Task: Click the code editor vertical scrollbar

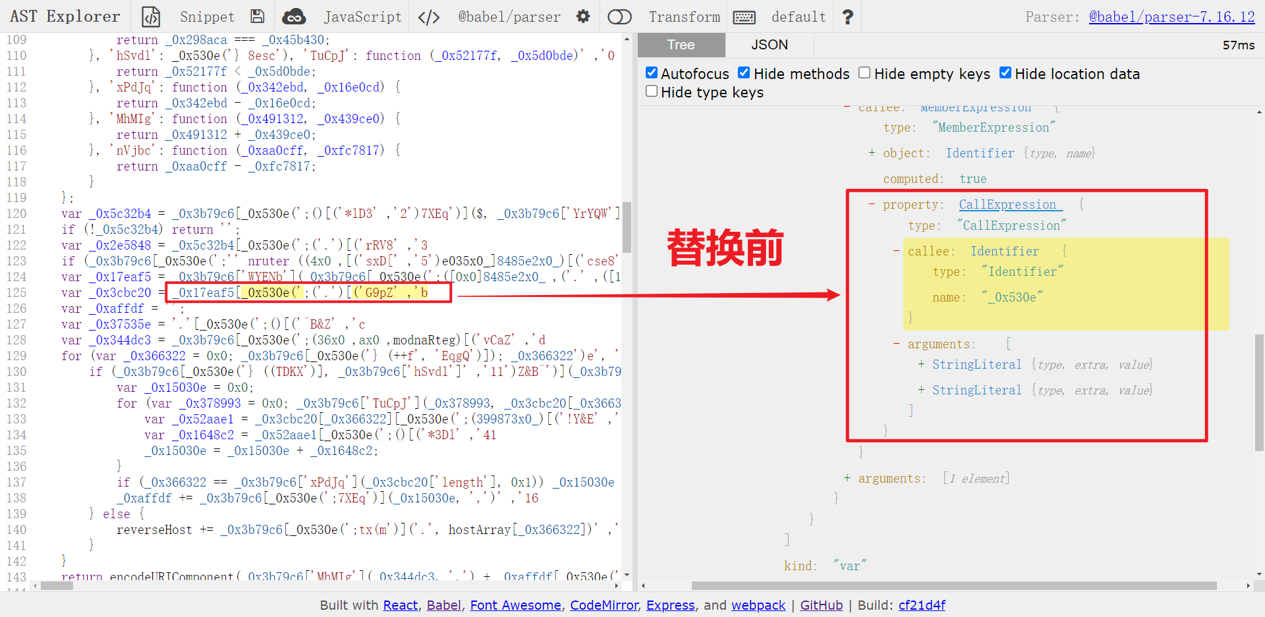Action: (x=627, y=227)
